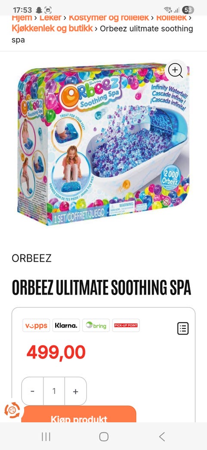Tap the Pick-up Point badge
Screen dimensions: 207x450
tap(126, 325)
